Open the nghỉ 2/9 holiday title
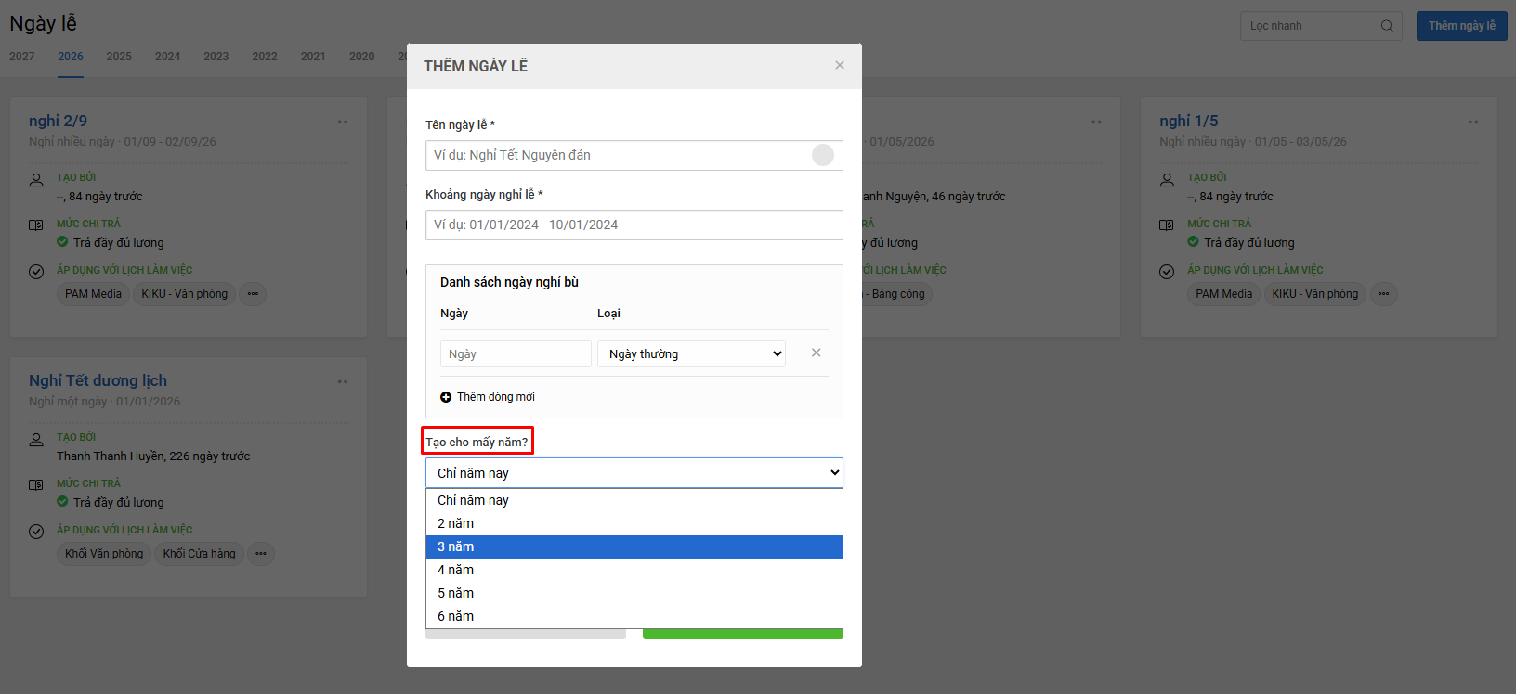1516x694 pixels. 58,121
